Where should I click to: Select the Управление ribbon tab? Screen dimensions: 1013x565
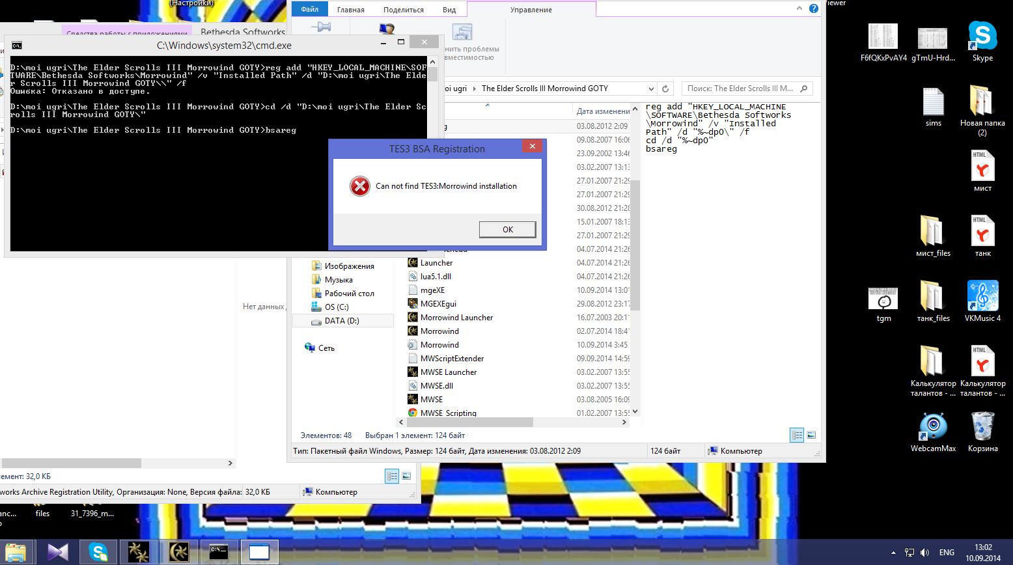pos(531,10)
